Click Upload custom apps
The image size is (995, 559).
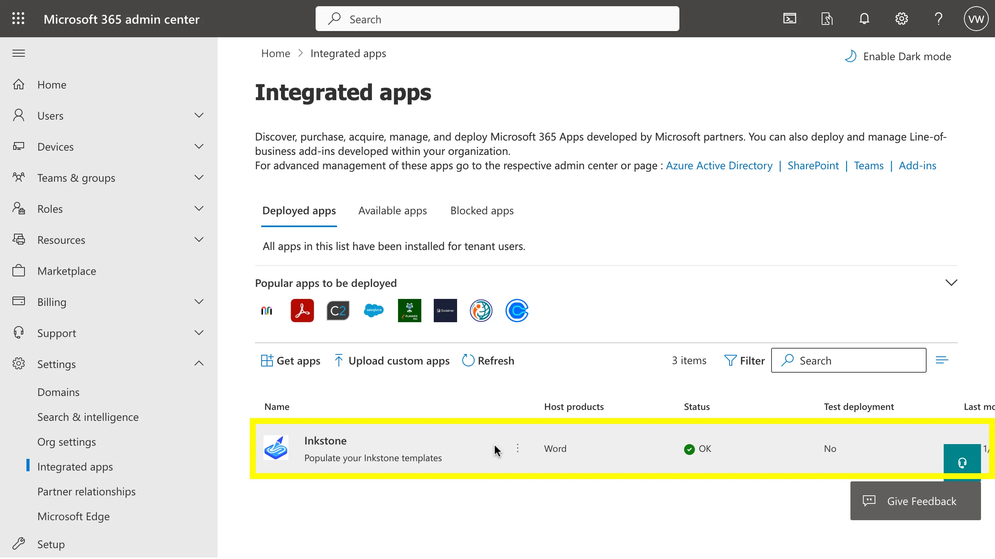pyautogui.click(x=392, y=361)
